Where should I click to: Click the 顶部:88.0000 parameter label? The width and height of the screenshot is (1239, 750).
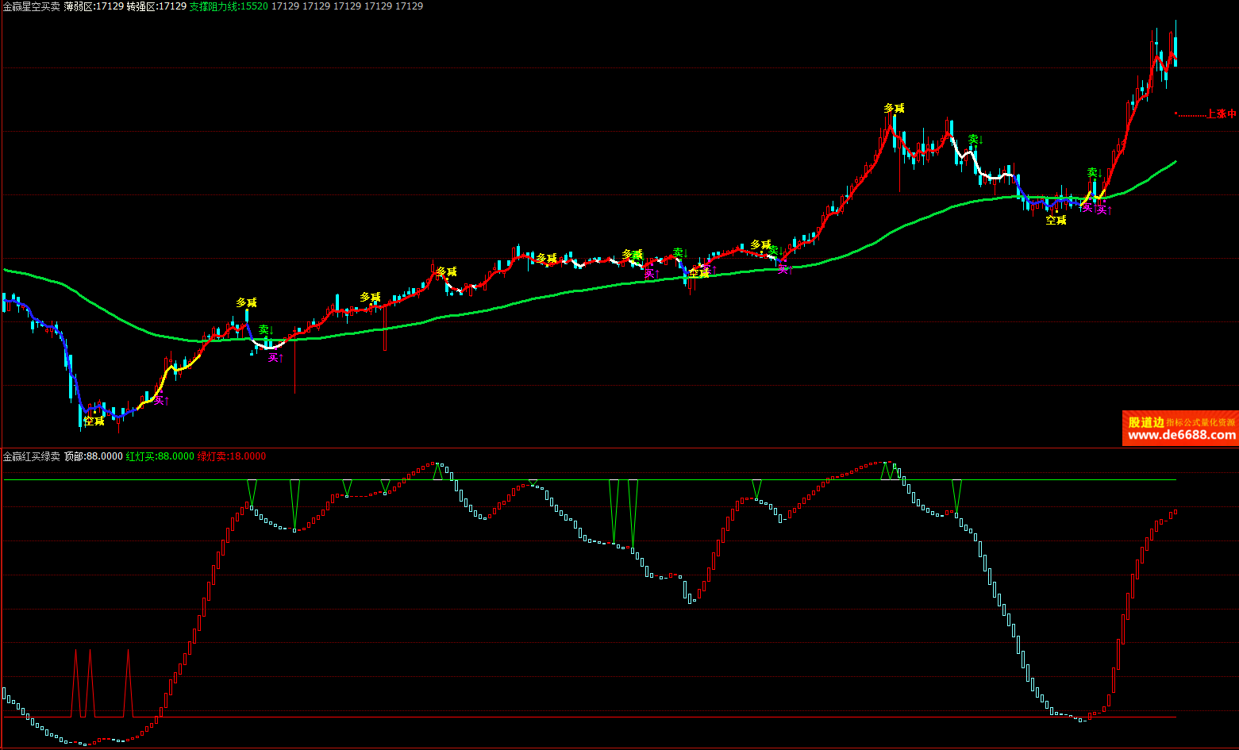coord(94,456)
